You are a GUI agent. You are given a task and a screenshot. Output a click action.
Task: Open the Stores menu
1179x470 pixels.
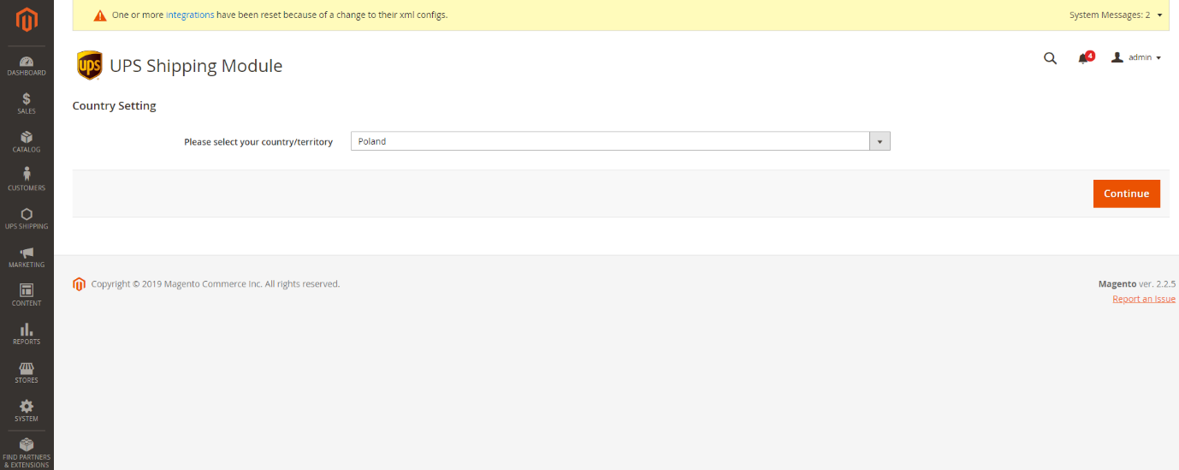click(x=27, y=373)
